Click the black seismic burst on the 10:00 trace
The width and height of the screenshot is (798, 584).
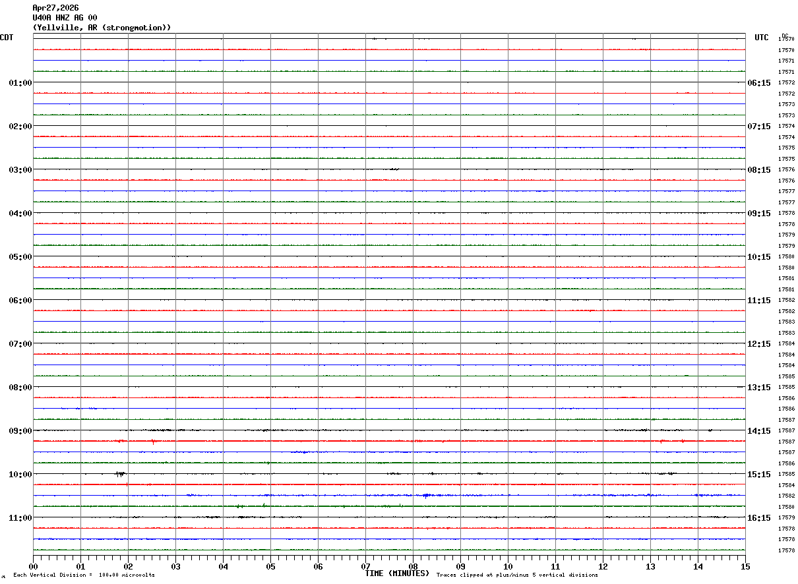tap(120, 474)
